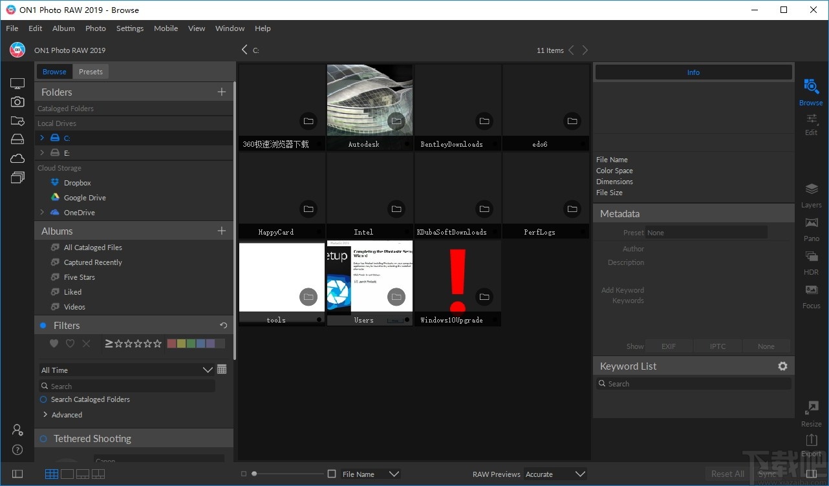829x486 pixels.
Task: Show IPTC metadata
Action: [718, 346]
